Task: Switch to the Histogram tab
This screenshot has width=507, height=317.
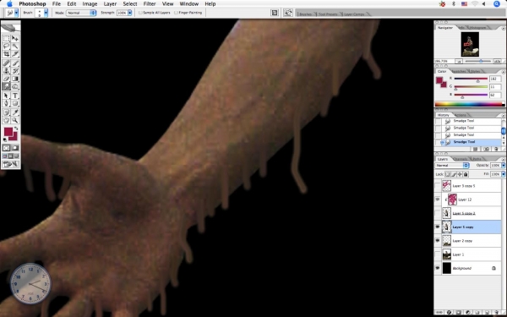Action: coord(477,28)
